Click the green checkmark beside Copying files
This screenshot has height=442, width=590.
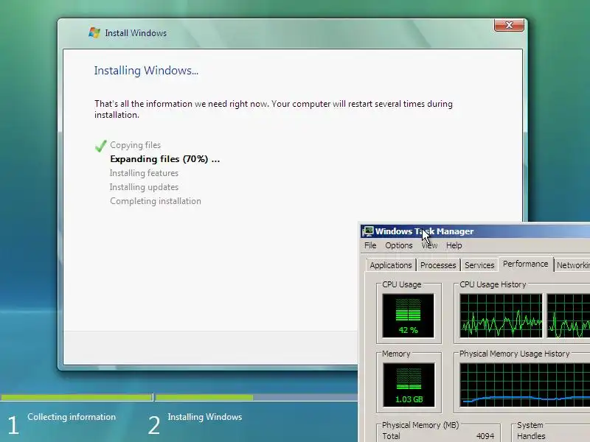[101, 146]
